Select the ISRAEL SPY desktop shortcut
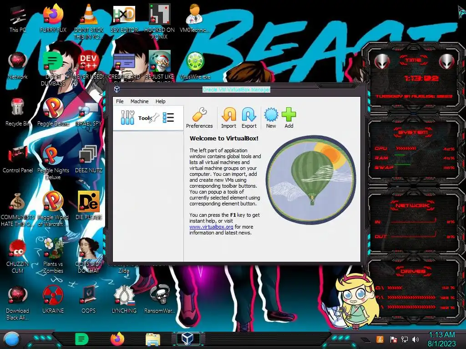 89,114
